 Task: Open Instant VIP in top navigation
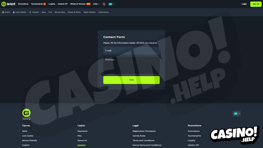(x=63, y=4)
